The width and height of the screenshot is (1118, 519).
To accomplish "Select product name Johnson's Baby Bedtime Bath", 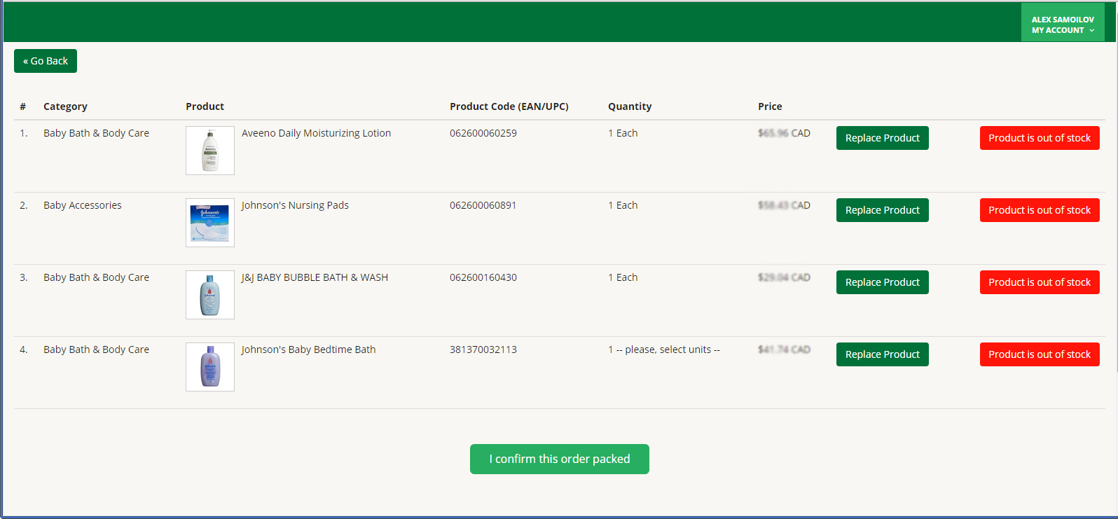I will (308, 350).
